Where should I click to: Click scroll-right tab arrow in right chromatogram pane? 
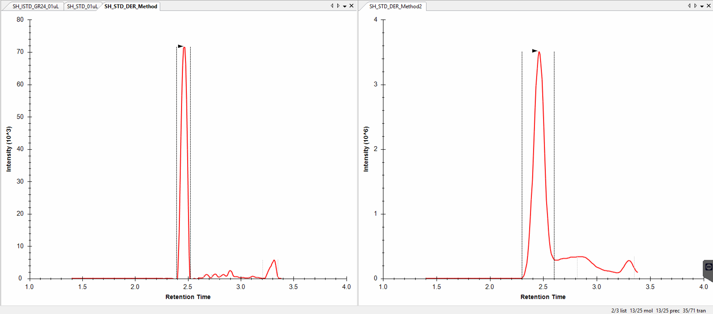pyautogui.click(x=695, y=6)
